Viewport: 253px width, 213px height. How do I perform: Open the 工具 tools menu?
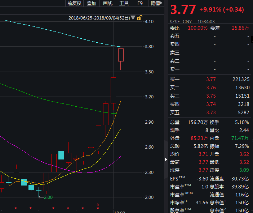[124, 3]
